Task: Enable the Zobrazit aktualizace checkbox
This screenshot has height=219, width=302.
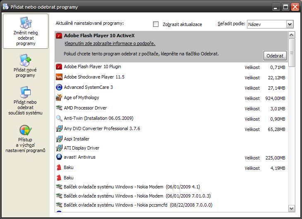Action: (156, 24)
